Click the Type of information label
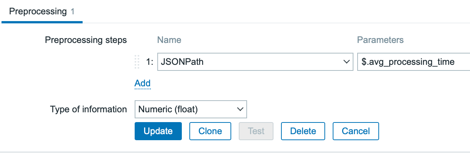This screenshot has width=470, height=153. pyautogui.click(x=89, y=109)
